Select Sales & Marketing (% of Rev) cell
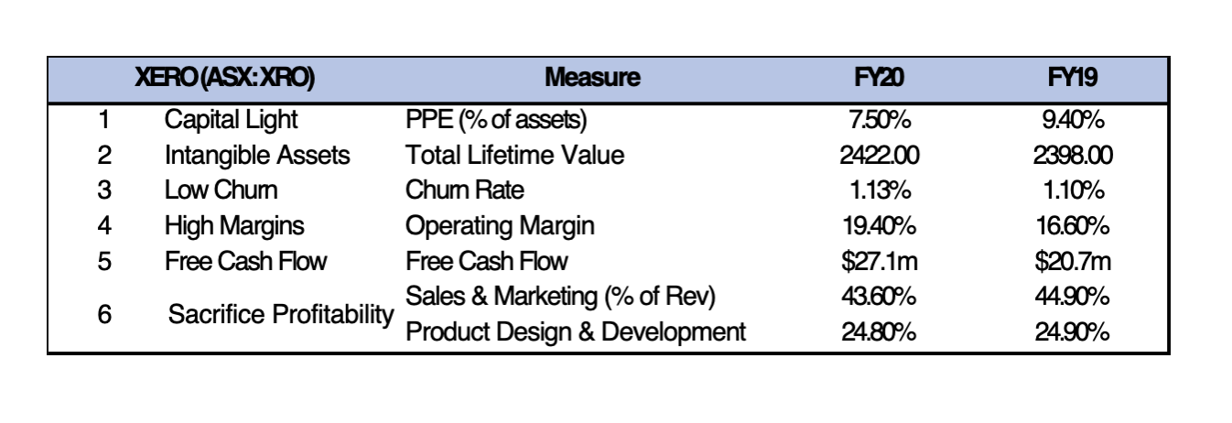Viewport: 1232px width, 423px height. 559,296
